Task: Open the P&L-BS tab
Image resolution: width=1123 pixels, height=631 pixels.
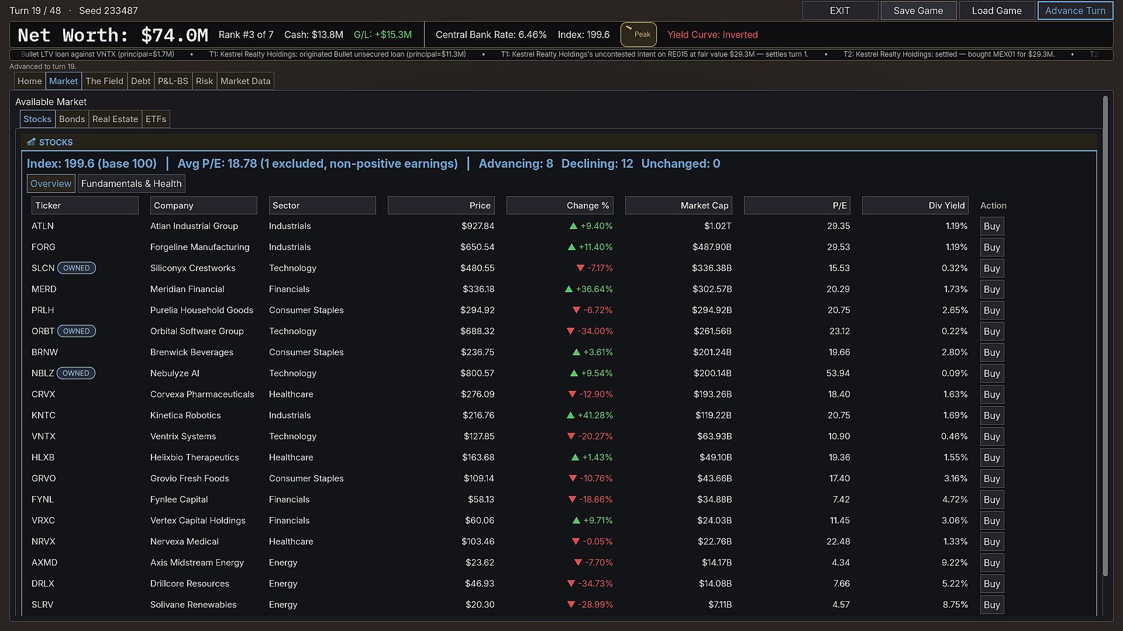Action: pos(173,81)
